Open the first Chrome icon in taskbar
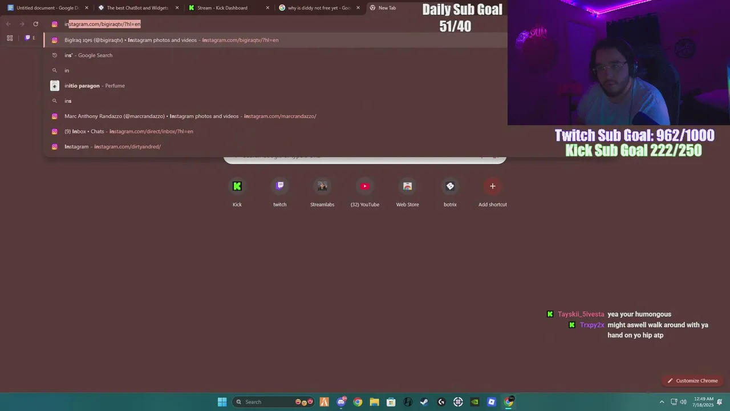 358,402
